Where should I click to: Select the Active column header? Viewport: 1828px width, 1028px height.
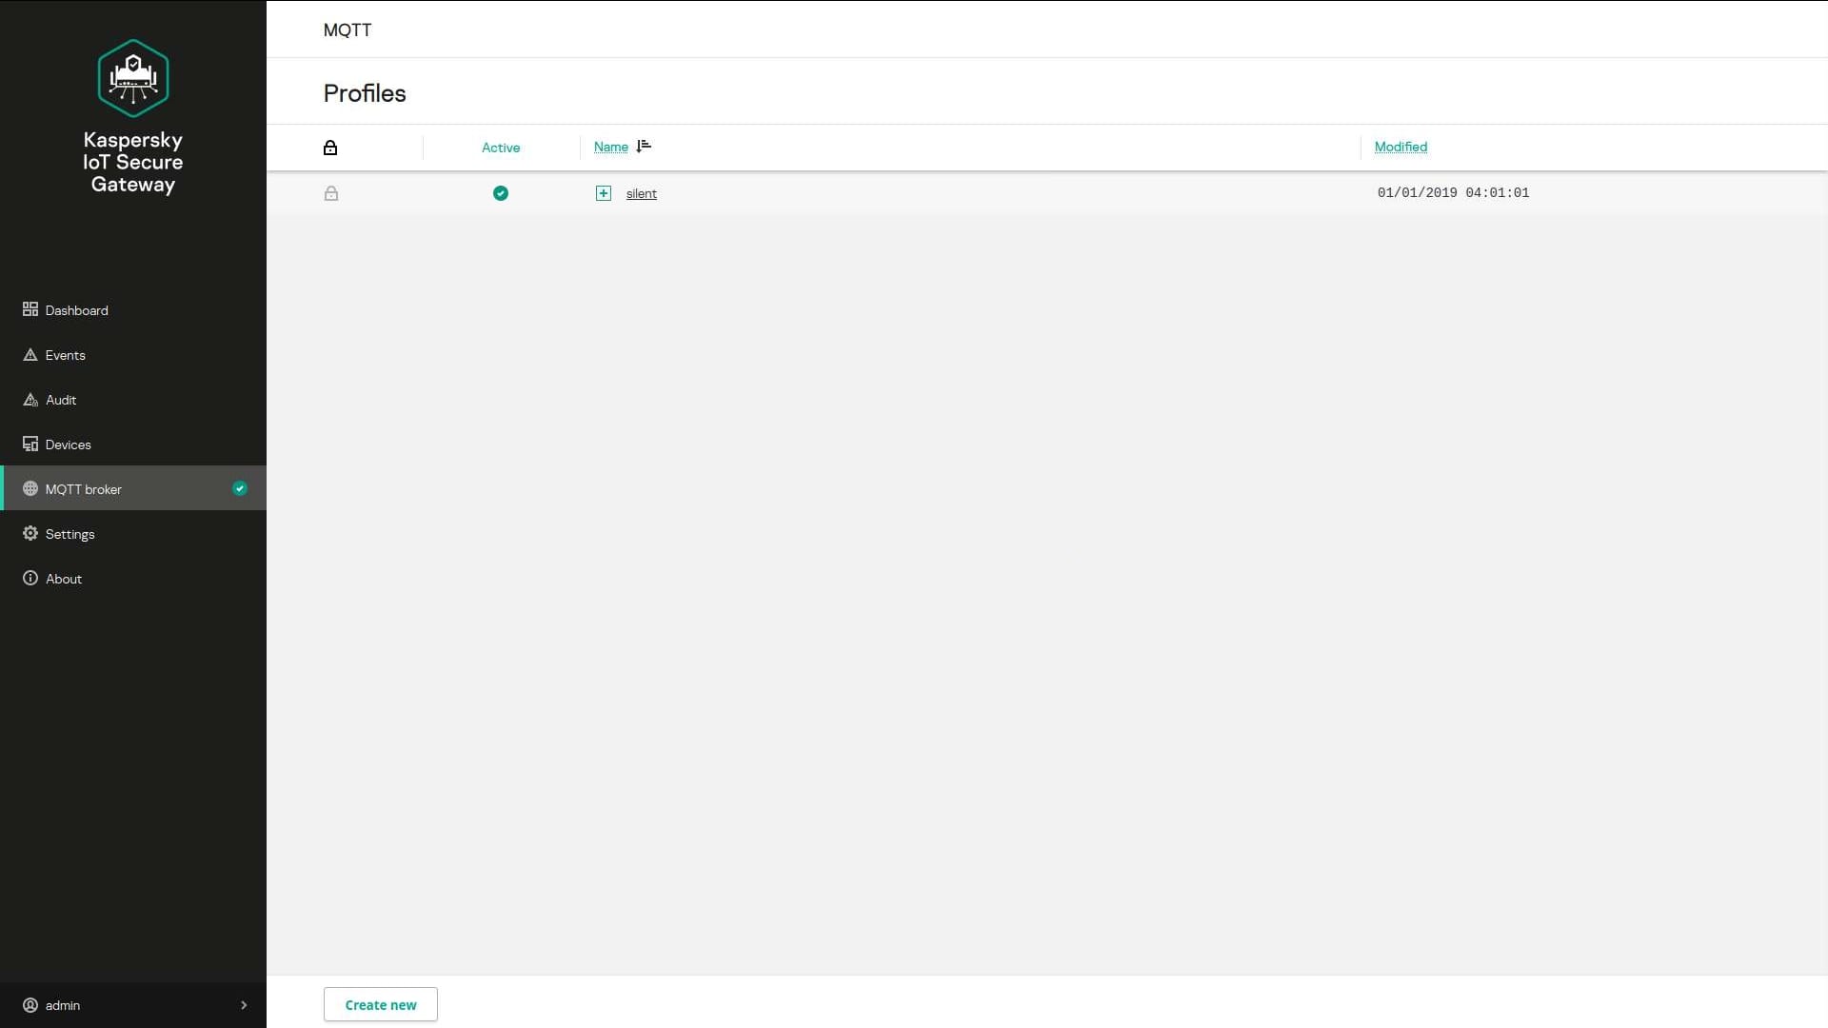click(x=501, y=148)
